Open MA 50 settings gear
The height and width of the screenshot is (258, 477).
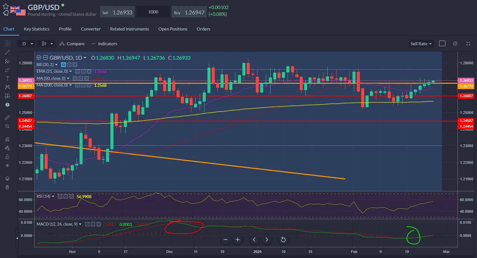(x=81, y=78)
